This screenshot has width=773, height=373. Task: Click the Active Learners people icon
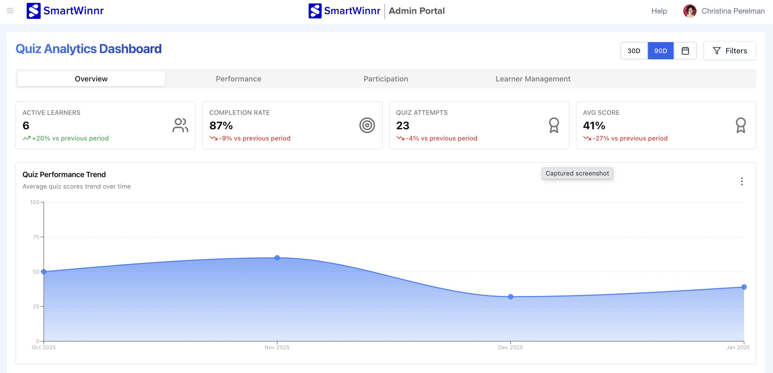[180, 125]
